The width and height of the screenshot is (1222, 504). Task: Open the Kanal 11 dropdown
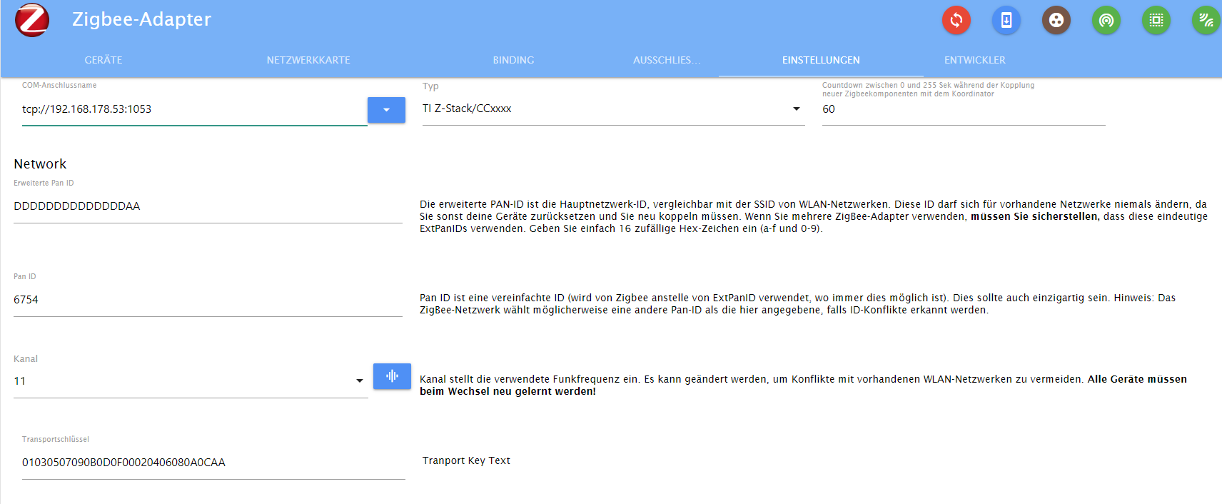(191, 381)
